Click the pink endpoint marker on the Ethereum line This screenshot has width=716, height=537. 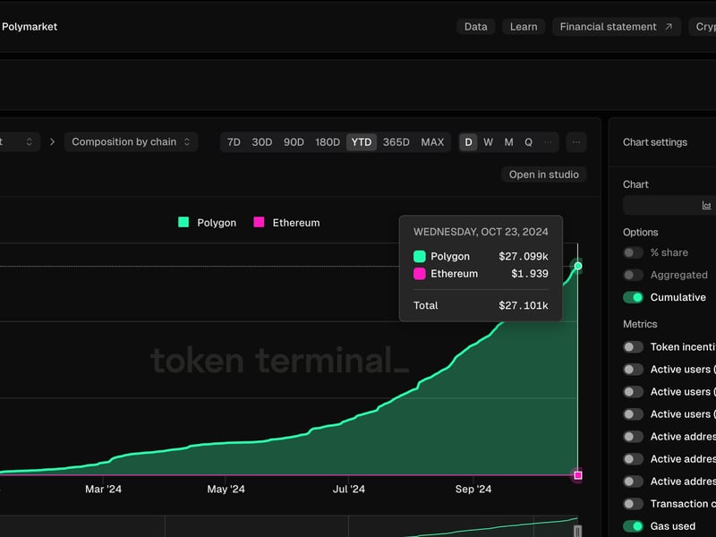tap(577, 475)
